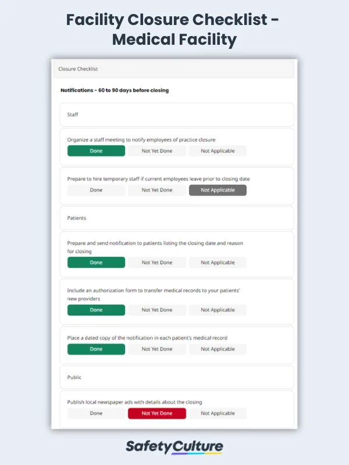The height and width of the screenshot is (465, 349).
Task: Set newspaper ads to Not Applicable
Action: point(218,413)
